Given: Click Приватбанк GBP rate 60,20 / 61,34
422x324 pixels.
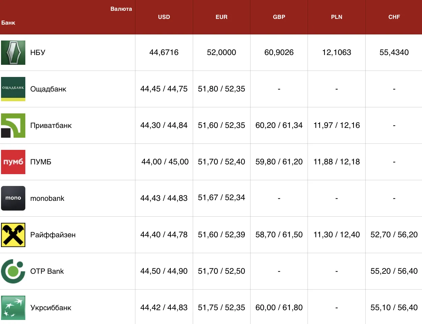Looking at the screenshot, I should (279, 126).
